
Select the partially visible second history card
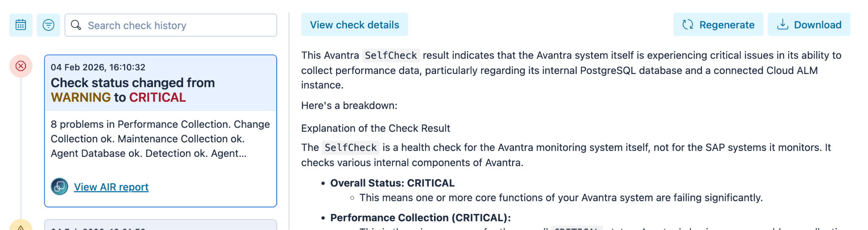160,225
